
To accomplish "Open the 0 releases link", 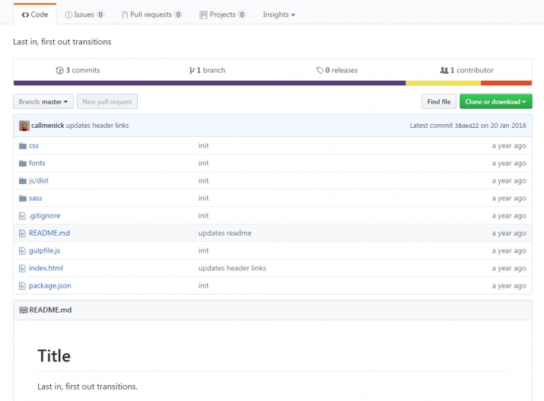I will pyautogui.click(x=337, y=70).
